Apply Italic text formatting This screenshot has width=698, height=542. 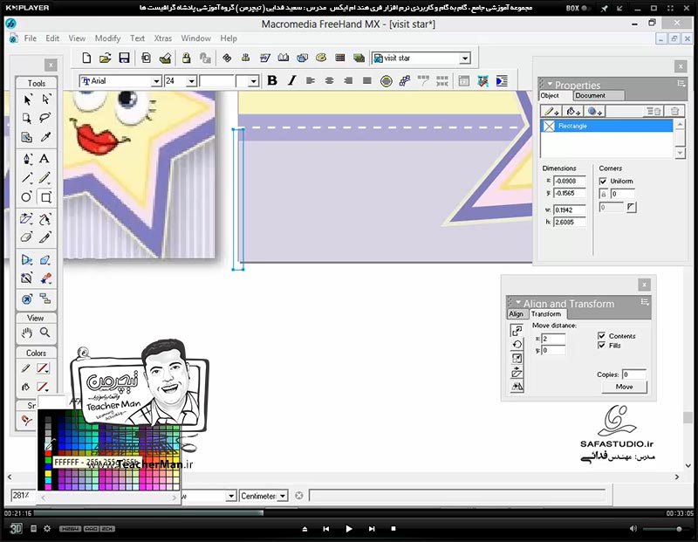click(x=291, y=80)
